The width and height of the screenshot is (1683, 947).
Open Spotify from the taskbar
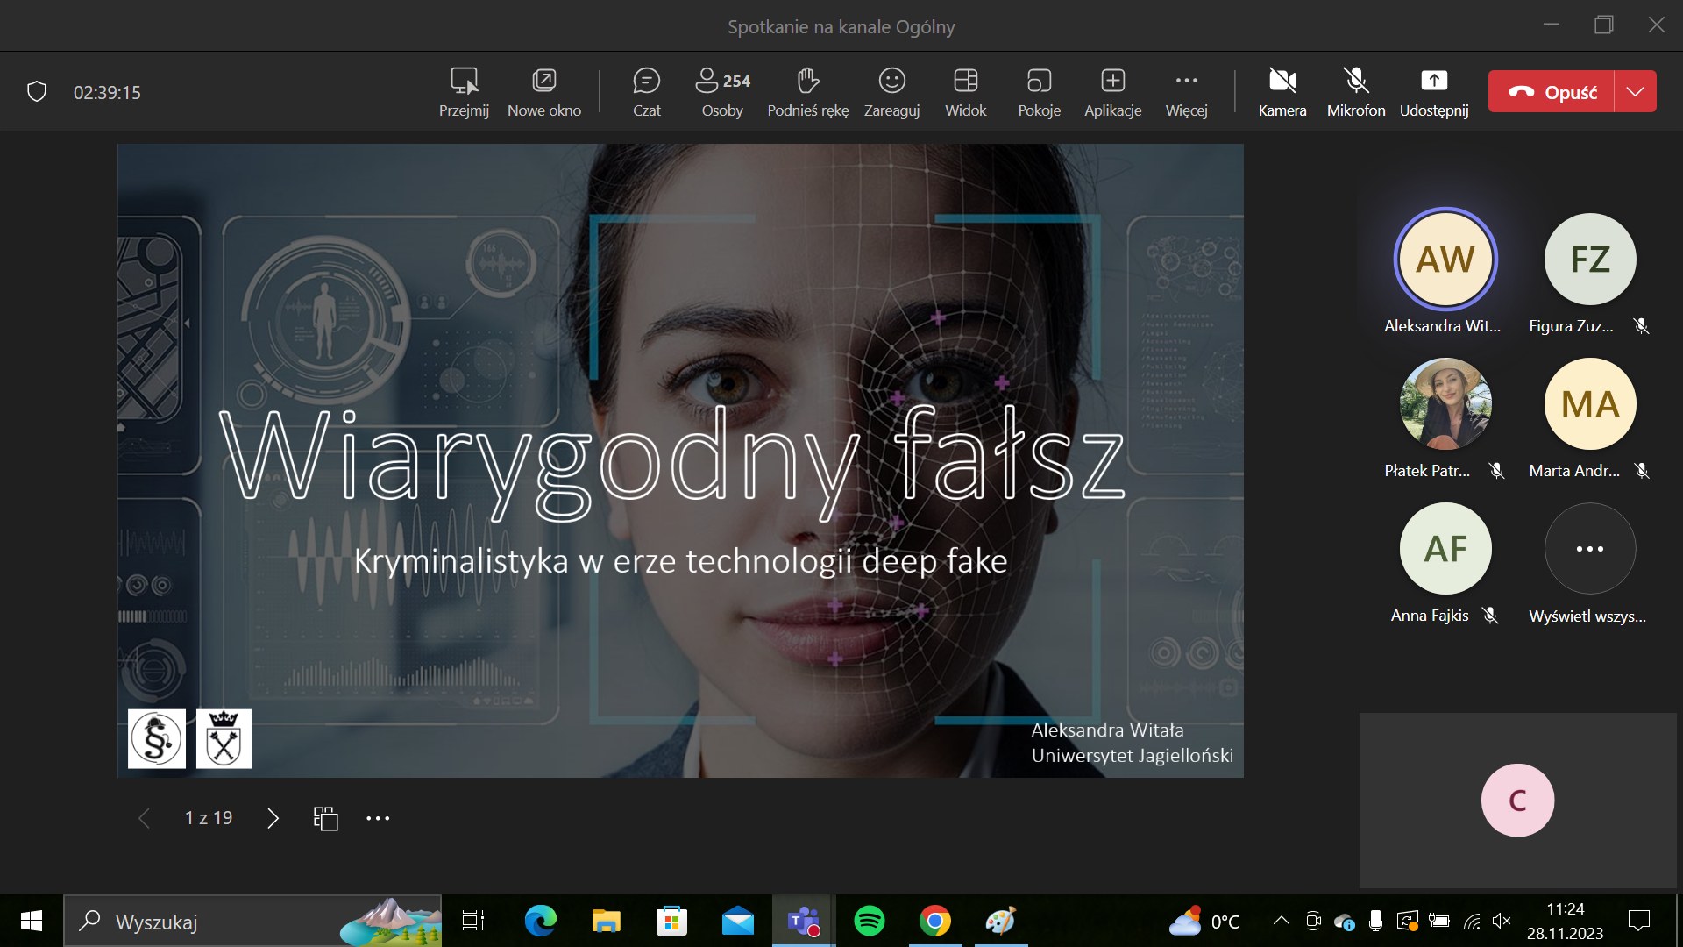[x=869, y=922]
